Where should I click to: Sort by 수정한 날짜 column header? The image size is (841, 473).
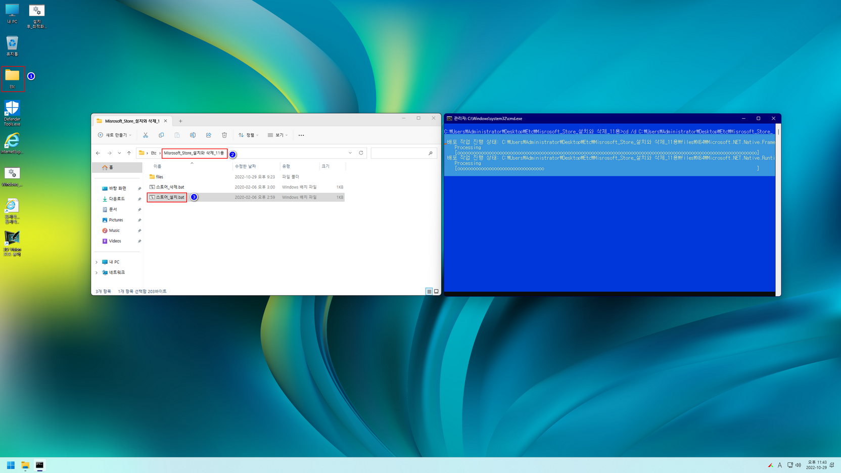click(x=256, y=166)
